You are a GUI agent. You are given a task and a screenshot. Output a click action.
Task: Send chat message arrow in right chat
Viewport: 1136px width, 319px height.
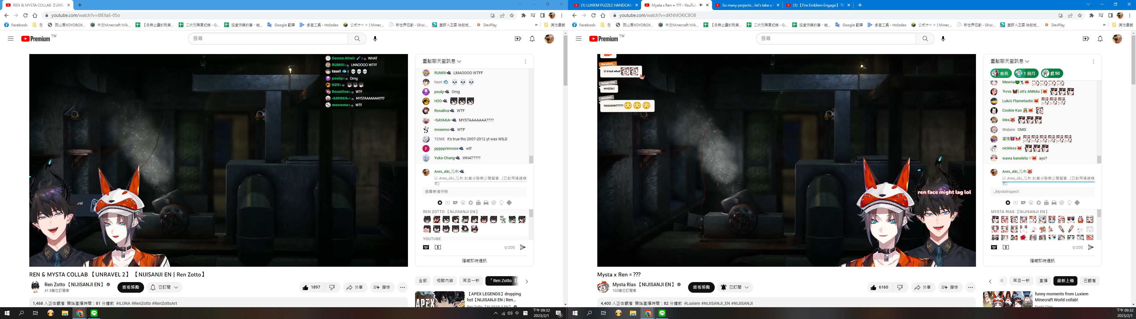[1091, 248]
